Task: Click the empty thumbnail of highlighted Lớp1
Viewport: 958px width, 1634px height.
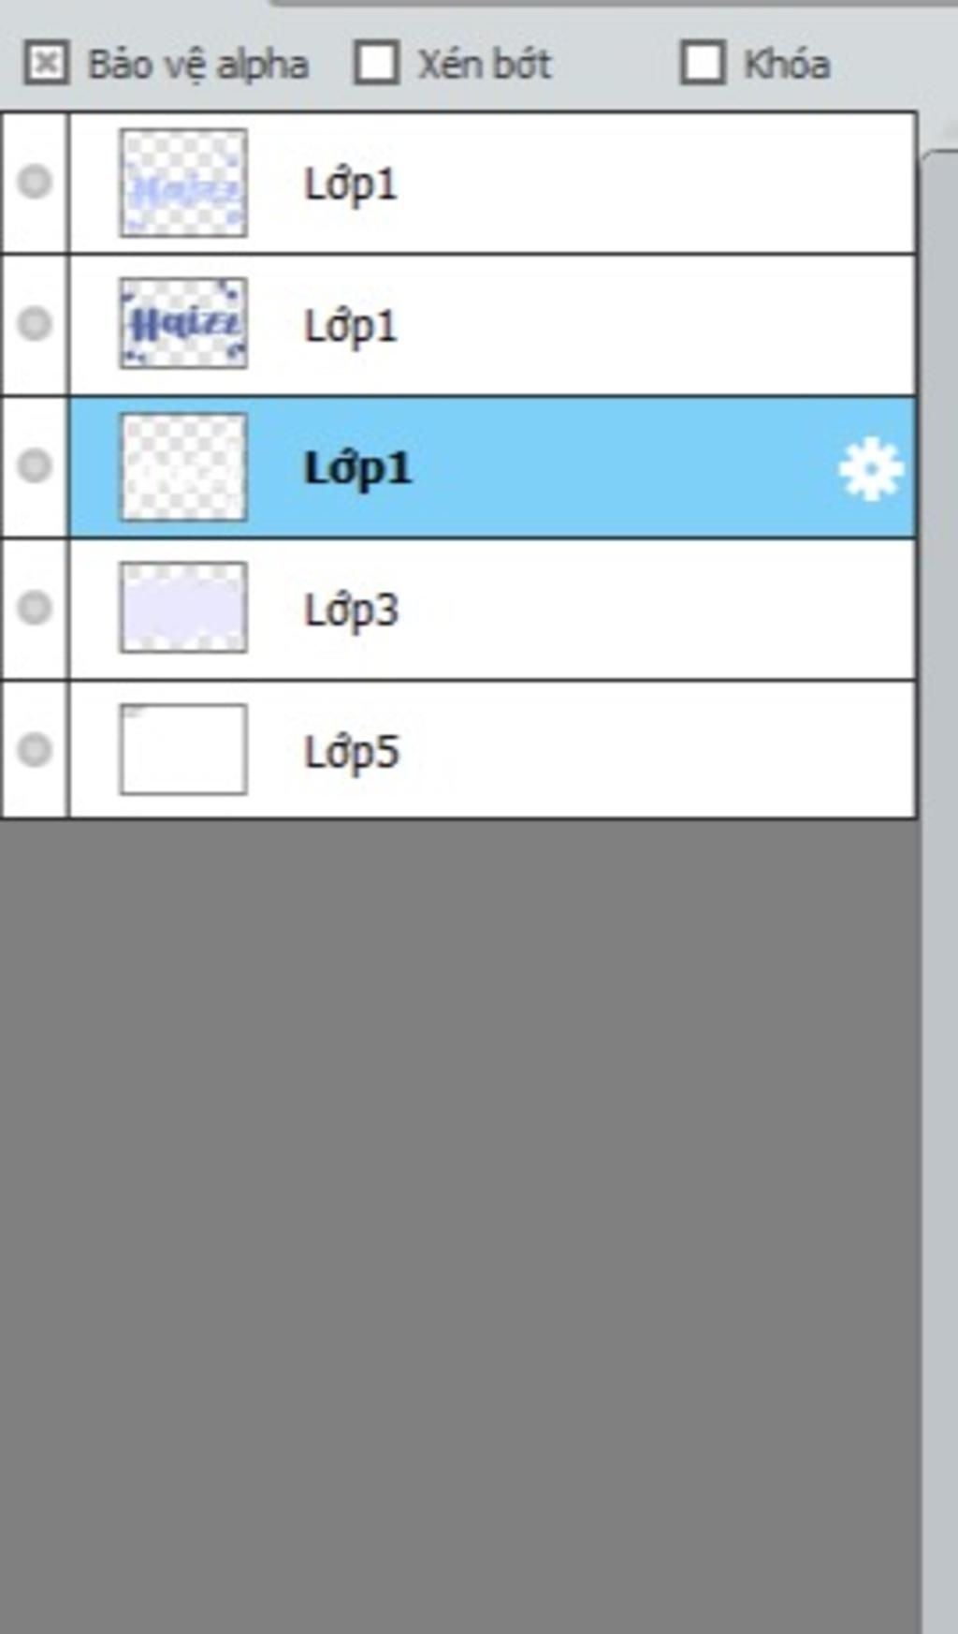Action: point(183,467)
